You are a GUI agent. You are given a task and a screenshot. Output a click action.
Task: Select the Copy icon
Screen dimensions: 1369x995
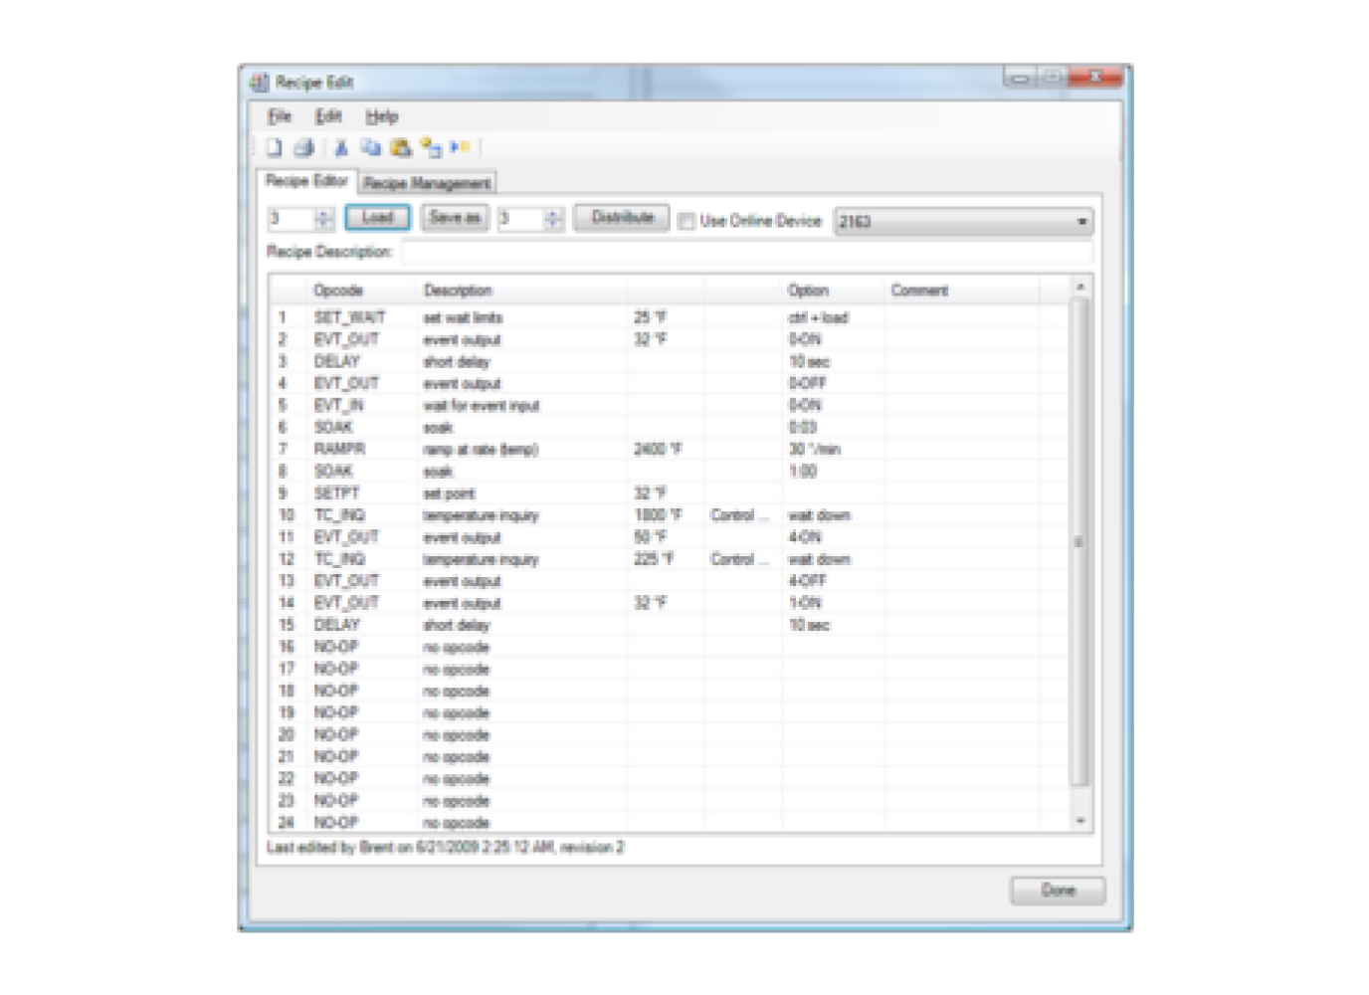[369, 147]
